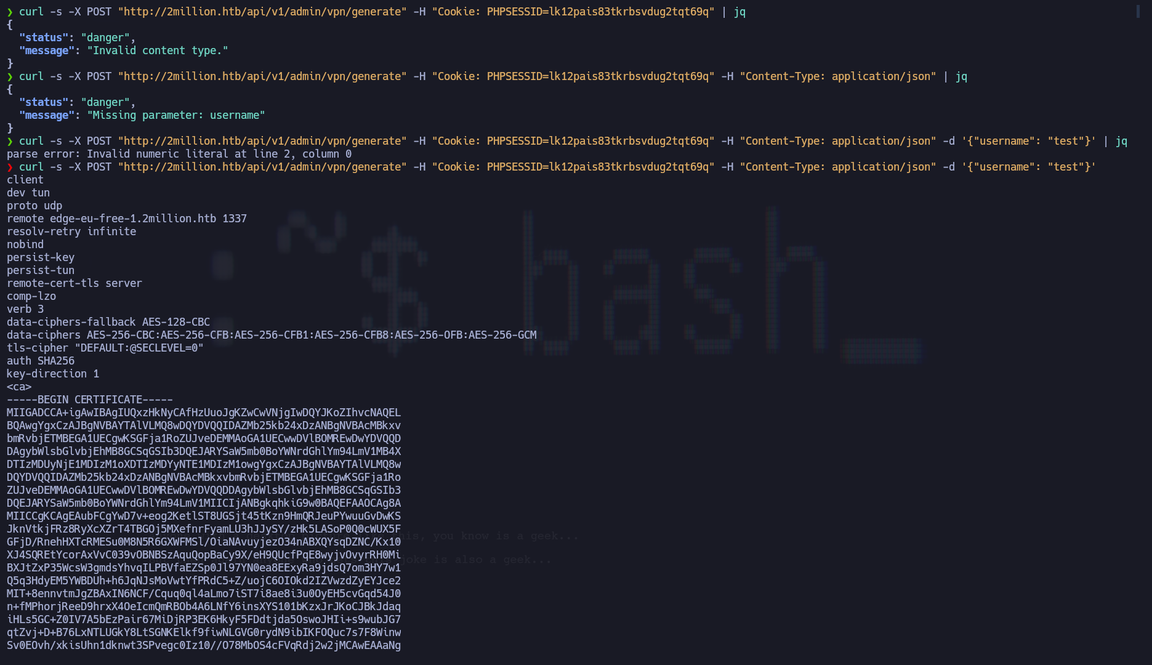
Task: Click the URL in the first curl command
Action: coord(262,12)
